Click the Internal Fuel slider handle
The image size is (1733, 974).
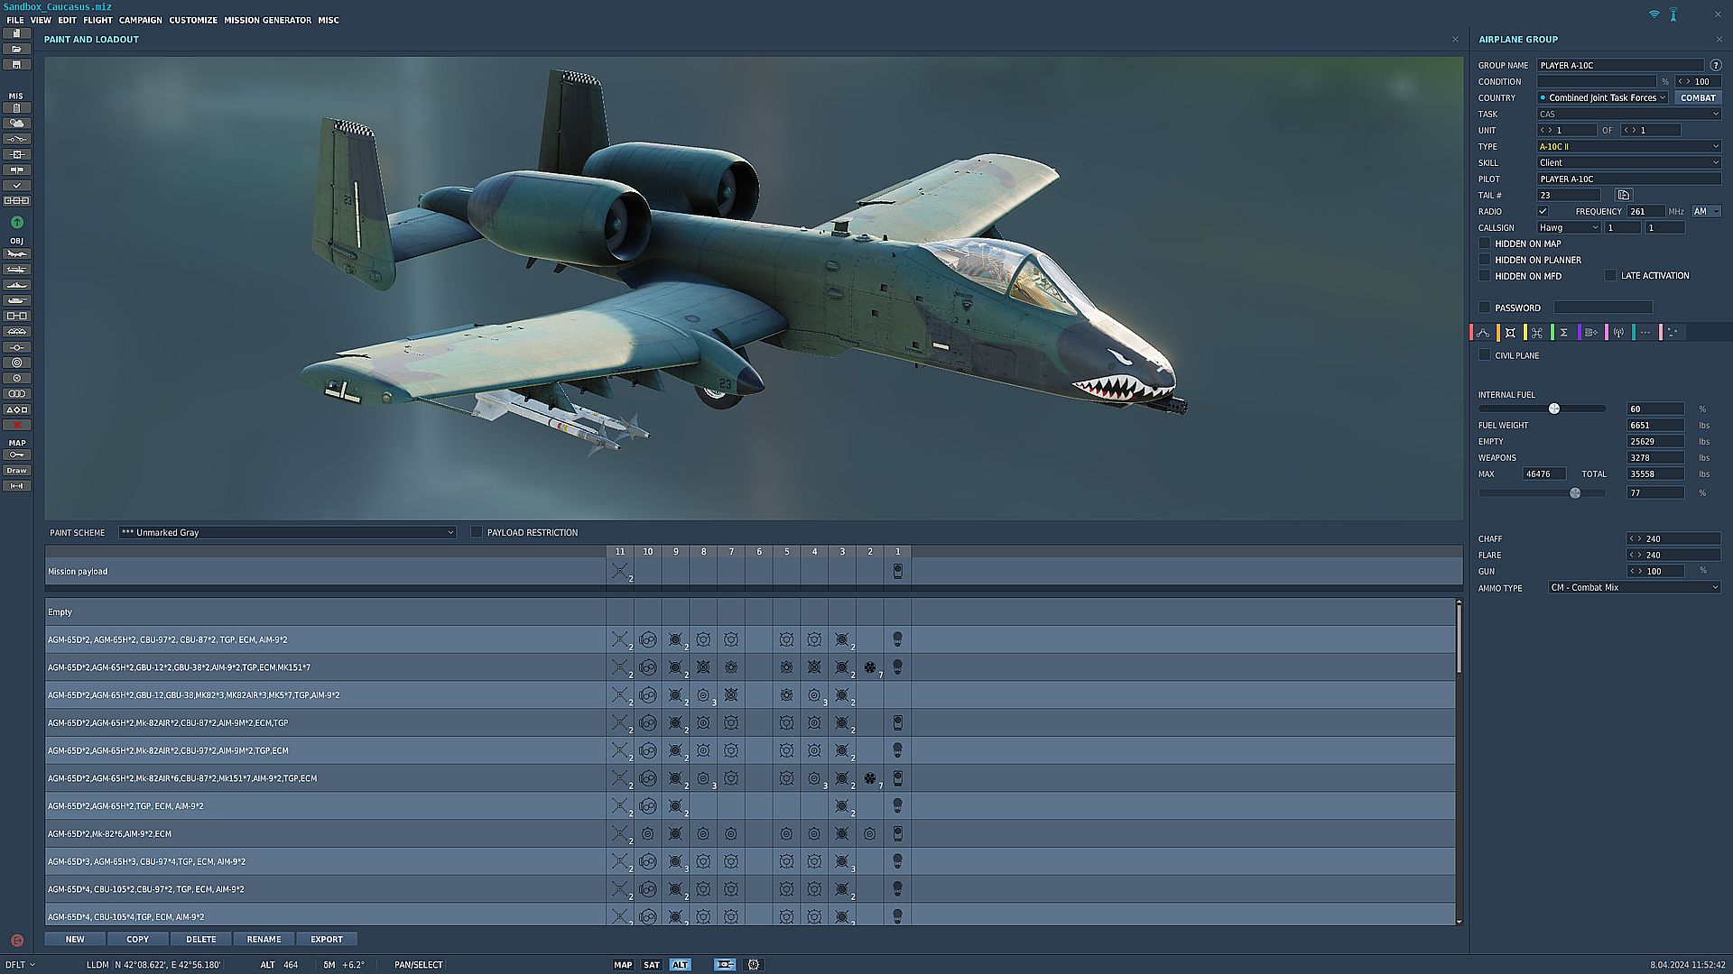pyautogui.click(x=1554, y=409)
